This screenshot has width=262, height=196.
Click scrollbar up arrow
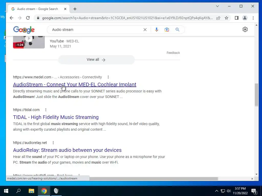click(256, 25)
